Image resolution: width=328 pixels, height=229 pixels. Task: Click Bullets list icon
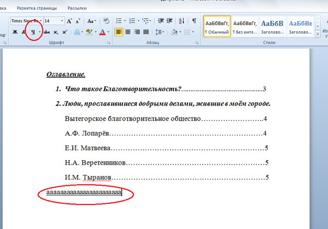tap(119, 21)
